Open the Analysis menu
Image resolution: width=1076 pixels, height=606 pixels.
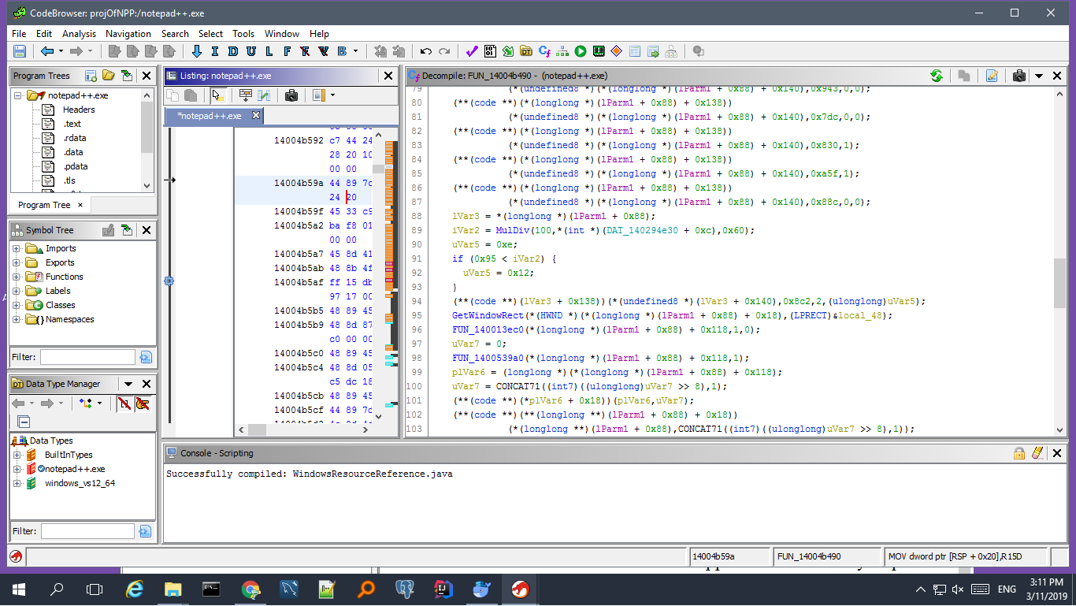click(79, 34)
